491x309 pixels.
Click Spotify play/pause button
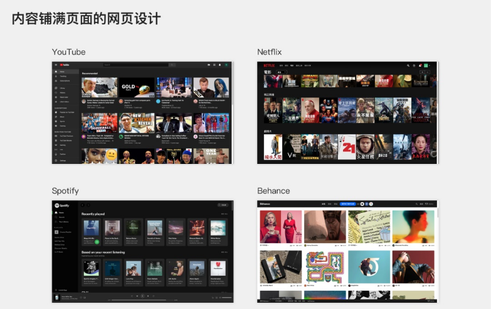pos(142,296)
